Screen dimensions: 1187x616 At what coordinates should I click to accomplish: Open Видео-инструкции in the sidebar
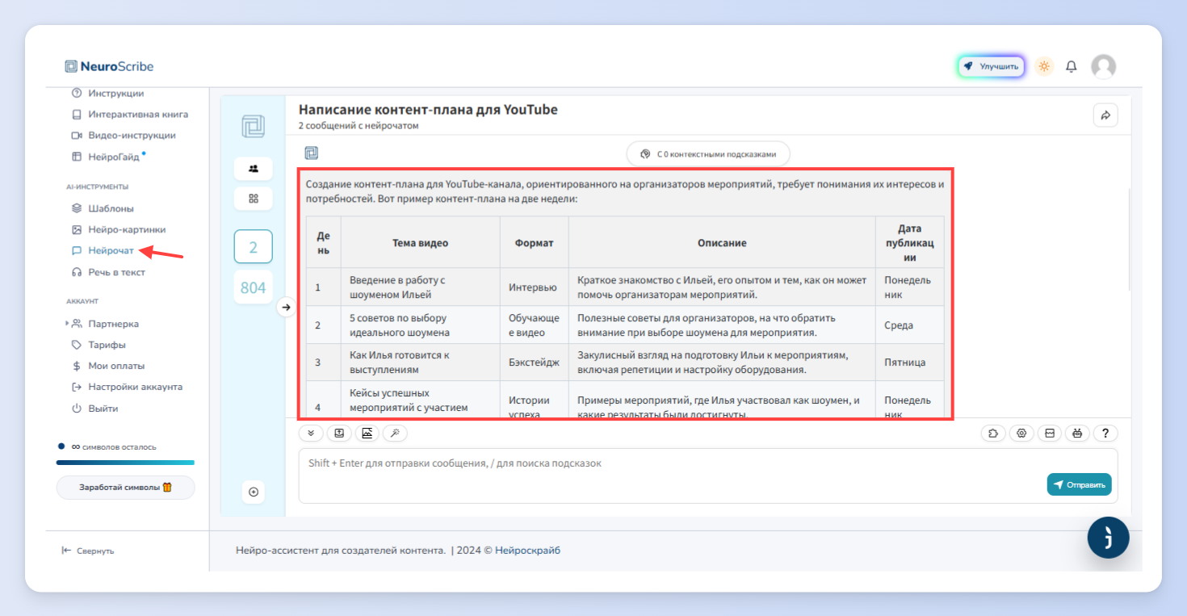click(123, 136)
